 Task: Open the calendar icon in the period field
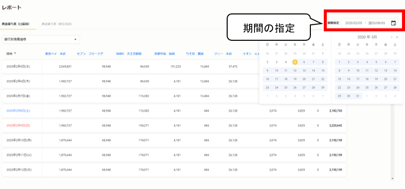pyautogui.click(x=393, y=23)
